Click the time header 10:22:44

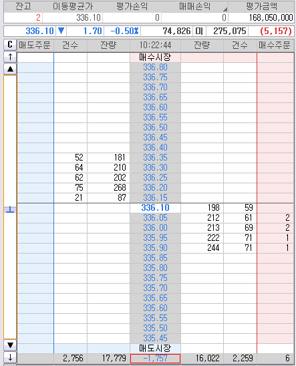pos(155,45)
